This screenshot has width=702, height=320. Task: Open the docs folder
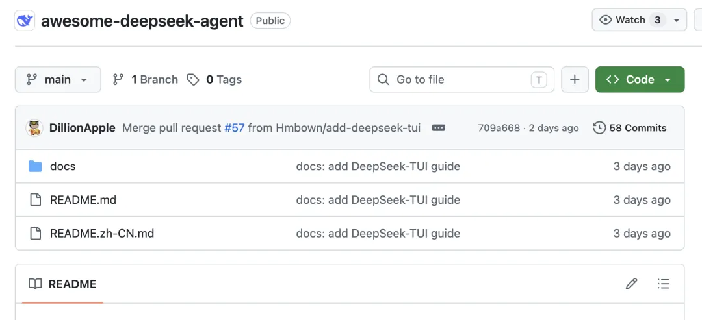click(x=62, y=166)
